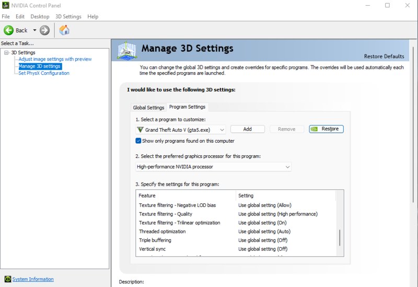Click the Manage 3D Settings header icon
Screen dimensions: 418x287
point(127,50)
